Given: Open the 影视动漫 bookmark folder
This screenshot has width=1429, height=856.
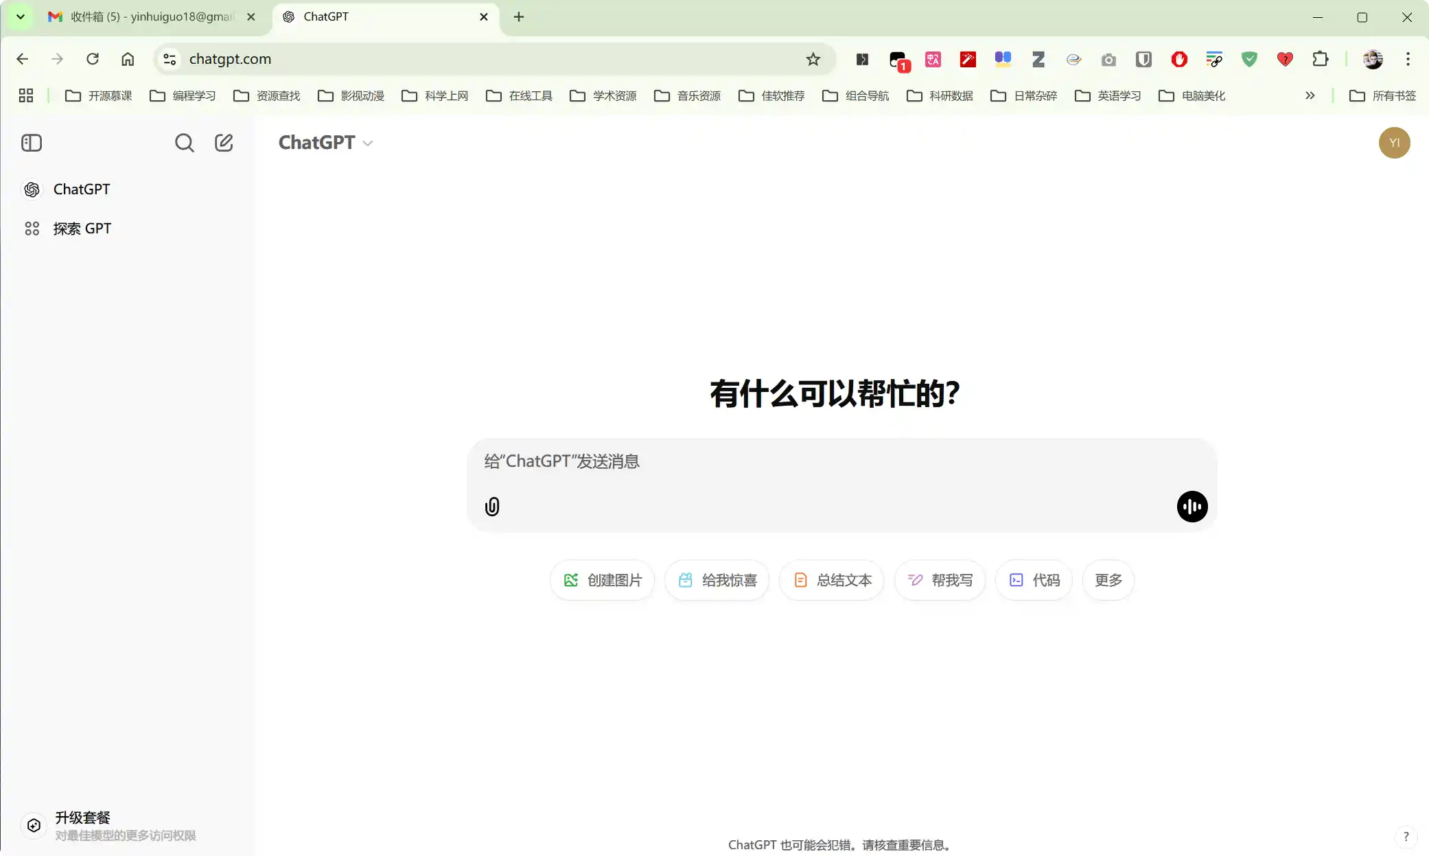Looking at the screenshot, I should [351, 95].
